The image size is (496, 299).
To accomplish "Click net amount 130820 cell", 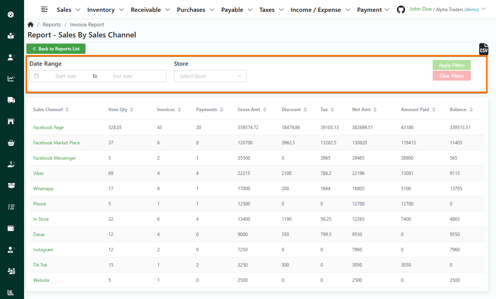I will coord(359,143).
